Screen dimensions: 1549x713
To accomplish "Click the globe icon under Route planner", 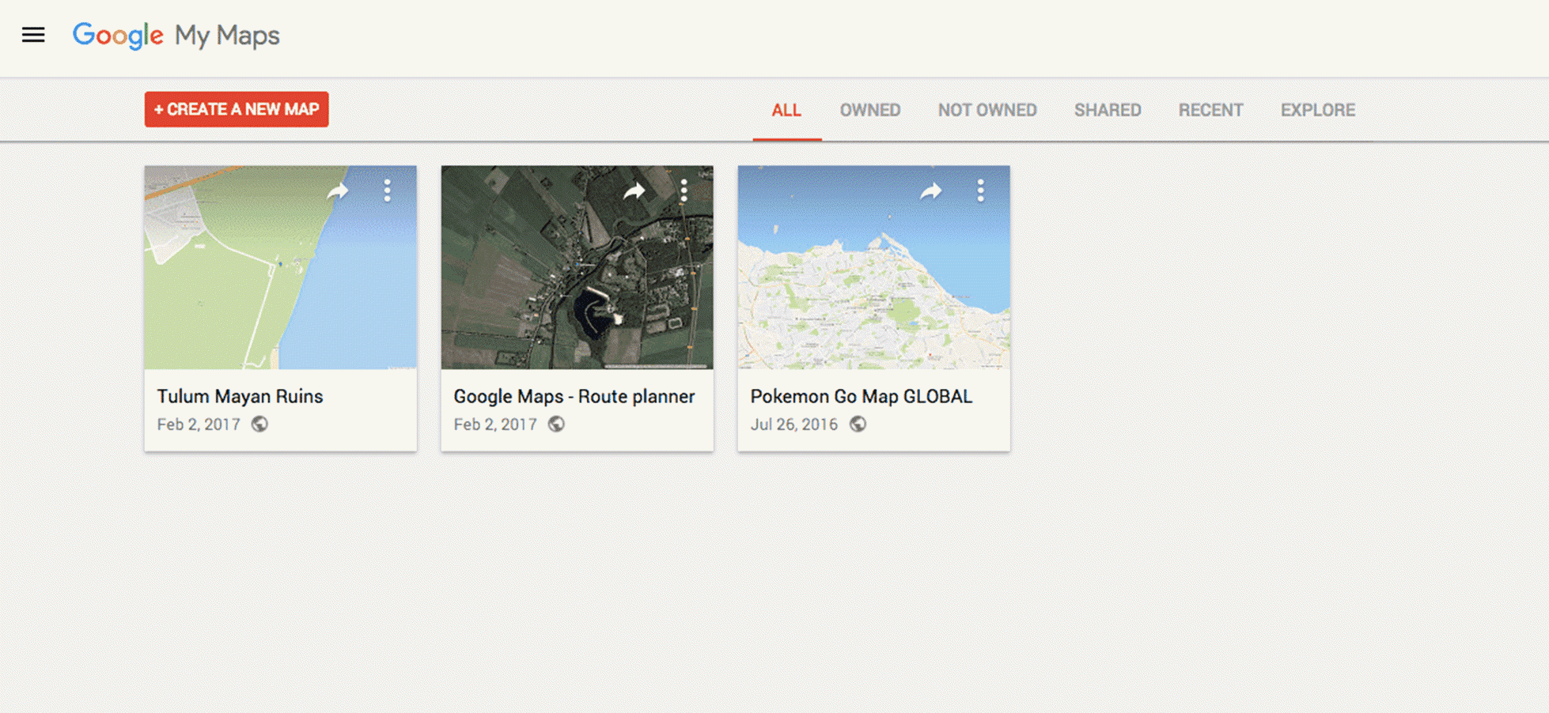I will 556,424.
